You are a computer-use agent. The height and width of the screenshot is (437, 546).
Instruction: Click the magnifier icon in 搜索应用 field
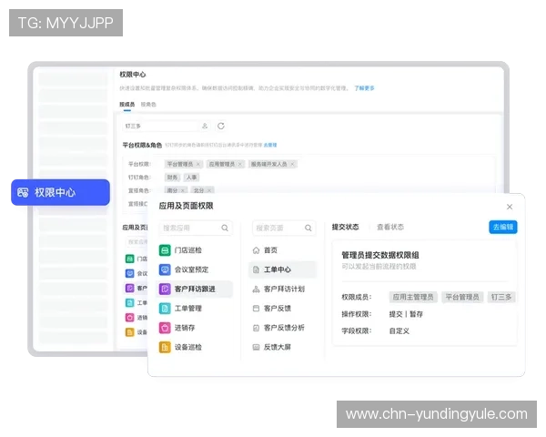(225, 228)
